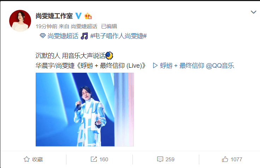Open the 尚雯婕超话 super topic
The height and width of the screenshot is (168, 260).
click(x=63, y=36)
